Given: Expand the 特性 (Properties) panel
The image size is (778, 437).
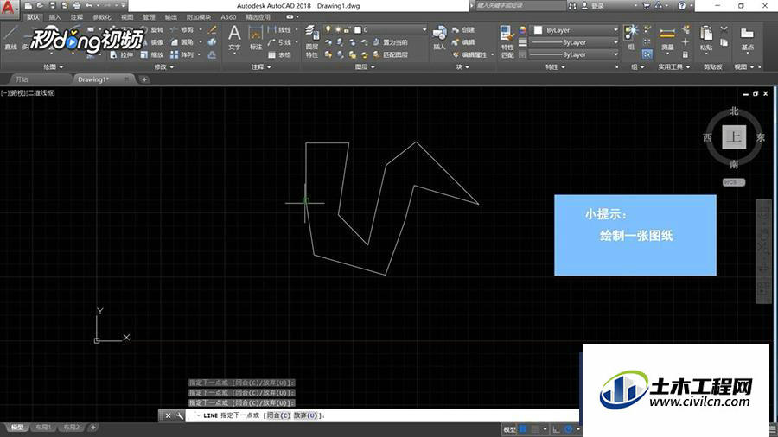Looking at the screenshot, I should click(x=555, y=66).
